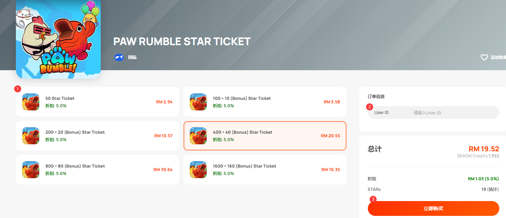Viewport: 506px width, 218px height.
Task: Click the 50 Star Ticket fish icon
Action: tap(31, 102)
